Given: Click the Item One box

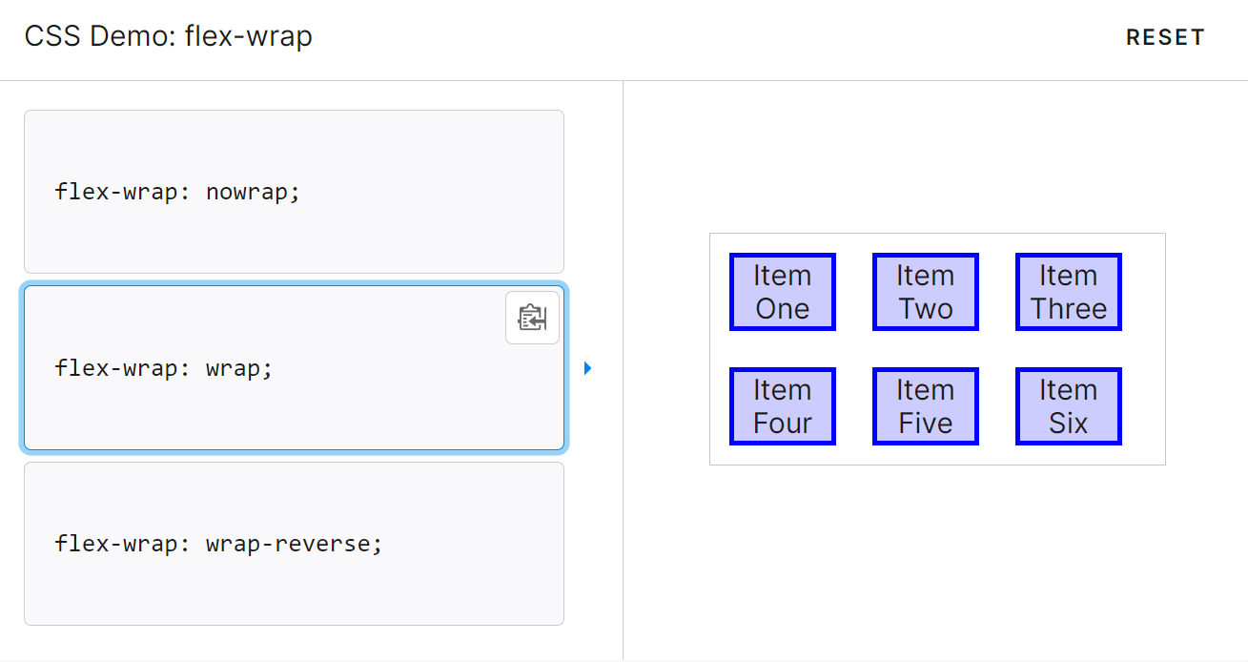Looking at the screenshot, I should pos(783,292).
